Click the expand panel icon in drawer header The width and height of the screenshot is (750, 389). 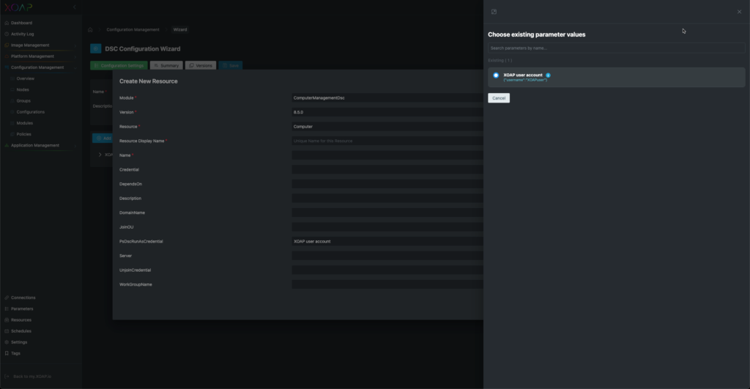pyautogui.click(x=494, y=12)
